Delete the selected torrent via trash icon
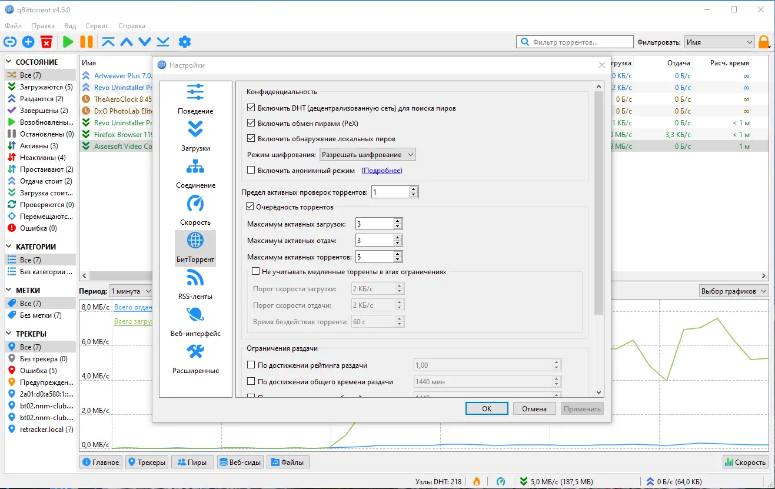This screenshot has width=775, height=489. [x=47, y=42]
